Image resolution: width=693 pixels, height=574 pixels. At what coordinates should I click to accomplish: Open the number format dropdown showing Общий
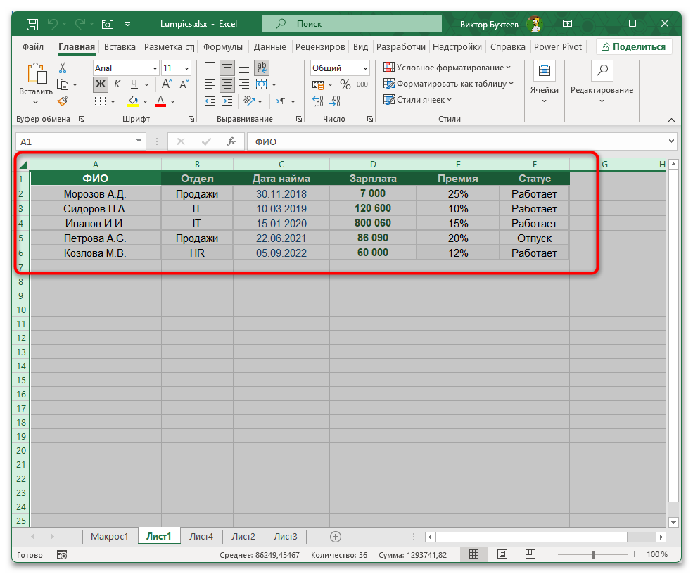(340, 68)
